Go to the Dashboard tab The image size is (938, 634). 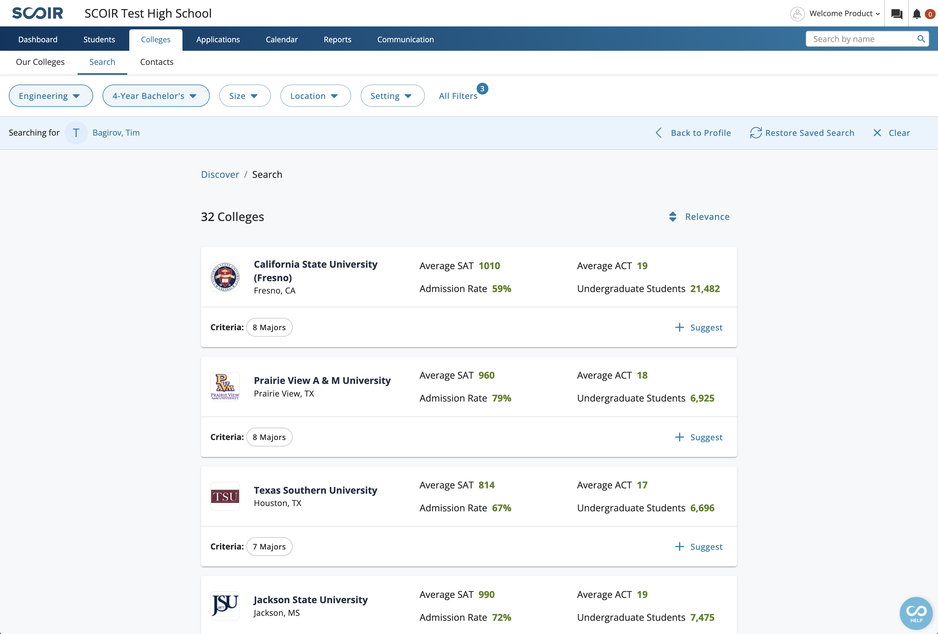(x=38, y=39)
